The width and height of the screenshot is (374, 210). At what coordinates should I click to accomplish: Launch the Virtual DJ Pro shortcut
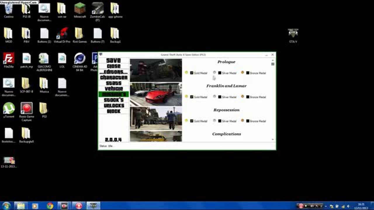point(62,35)
